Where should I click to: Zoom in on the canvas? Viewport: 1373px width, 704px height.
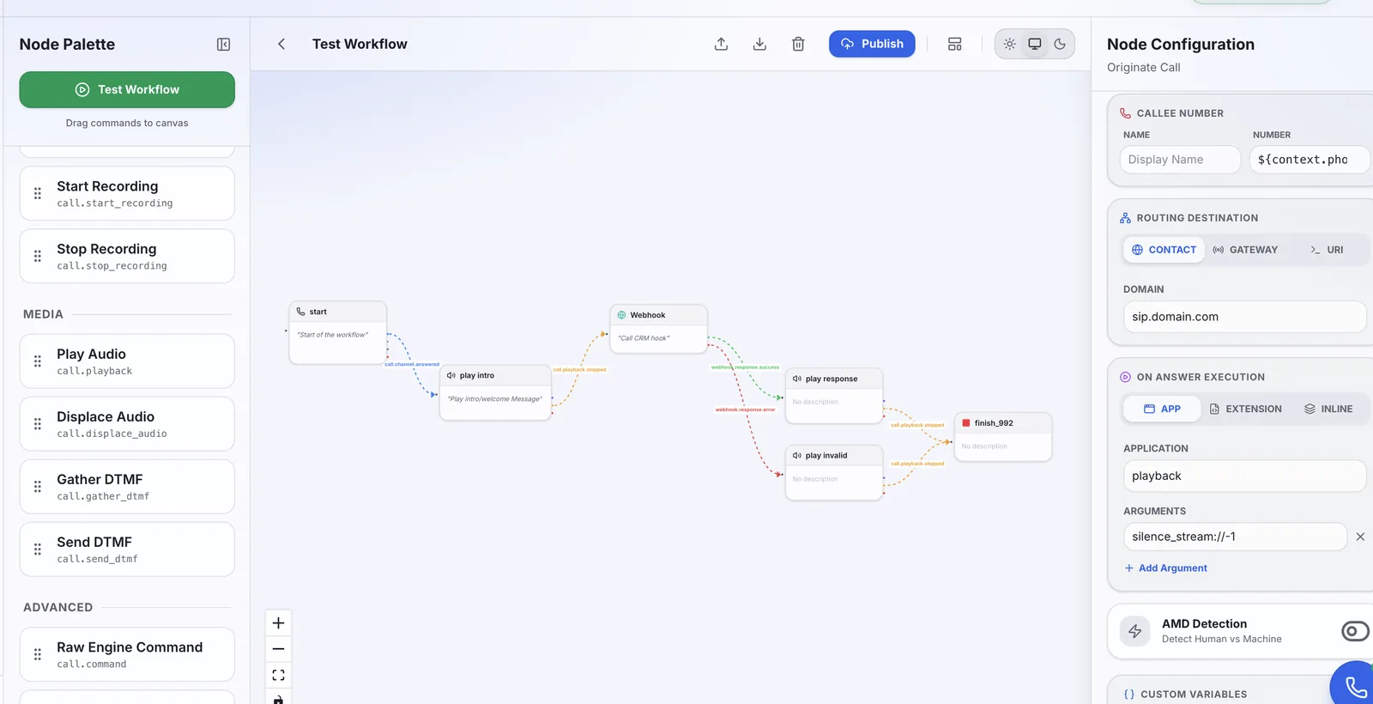tap(278, 623)
